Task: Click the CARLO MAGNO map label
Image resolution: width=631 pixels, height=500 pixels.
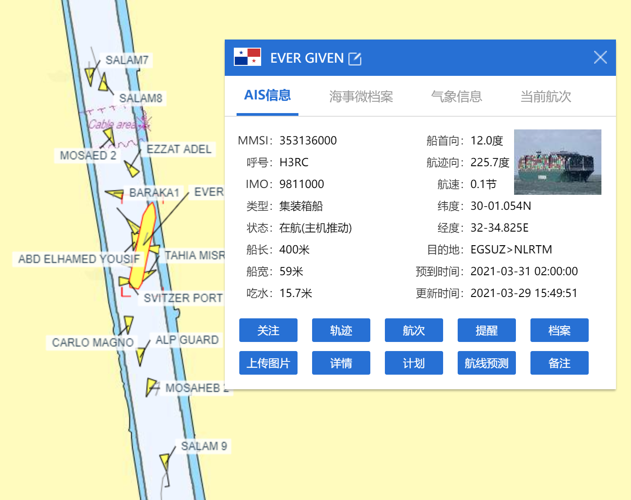Action: click(92, 342)
